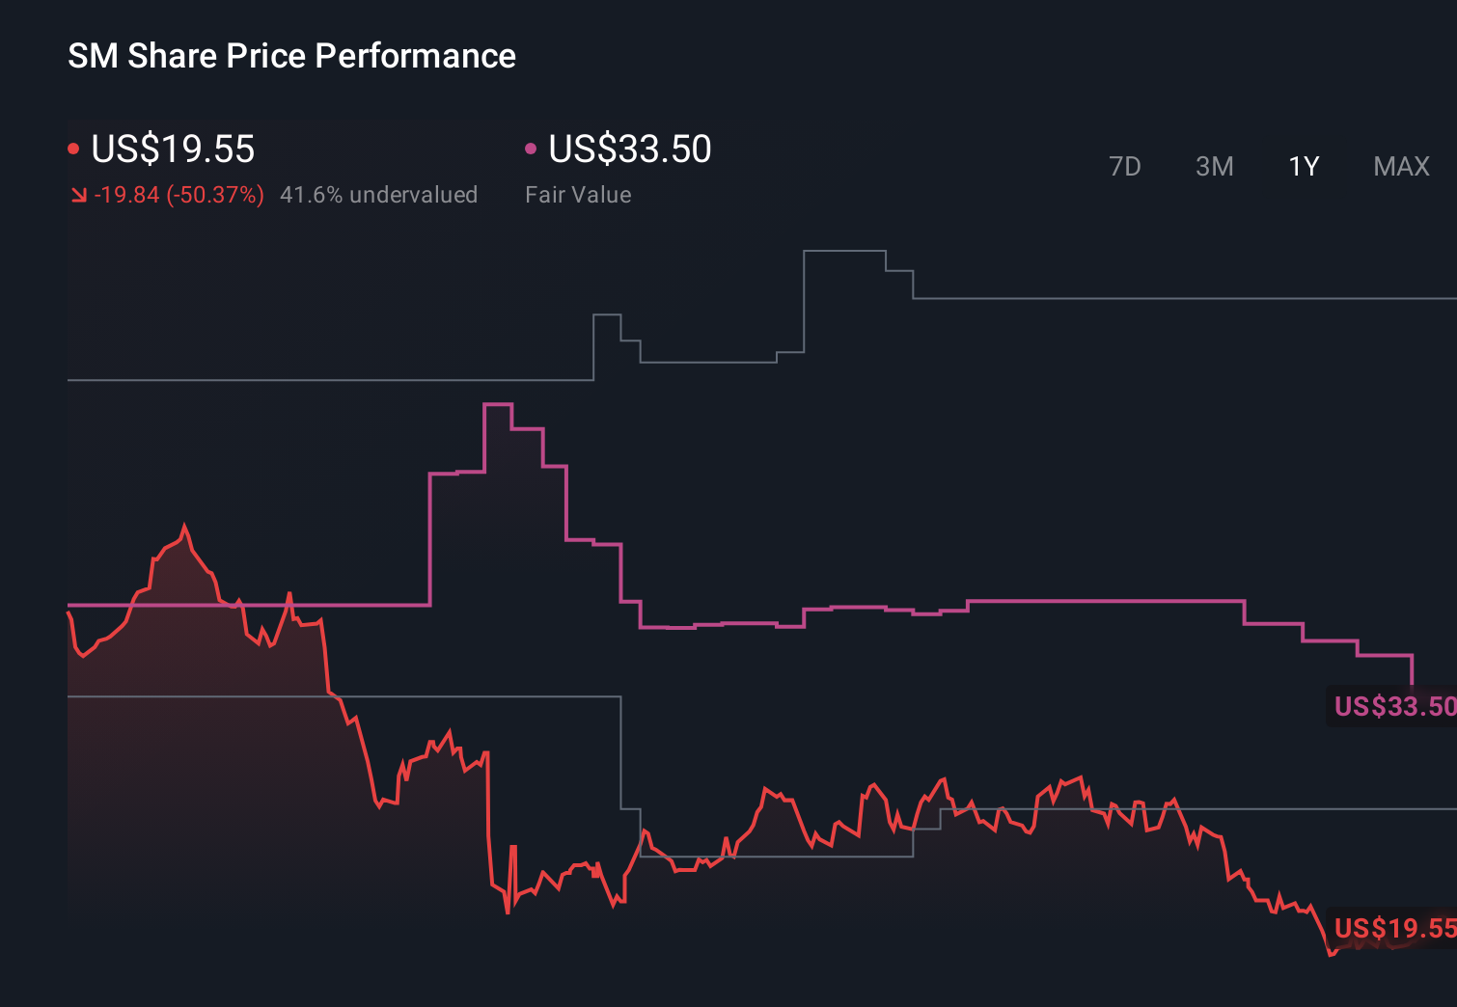Toggle visibility of the Fair Value series
The height and width of the screenshot is (1007, 1457).
point(628,150)
